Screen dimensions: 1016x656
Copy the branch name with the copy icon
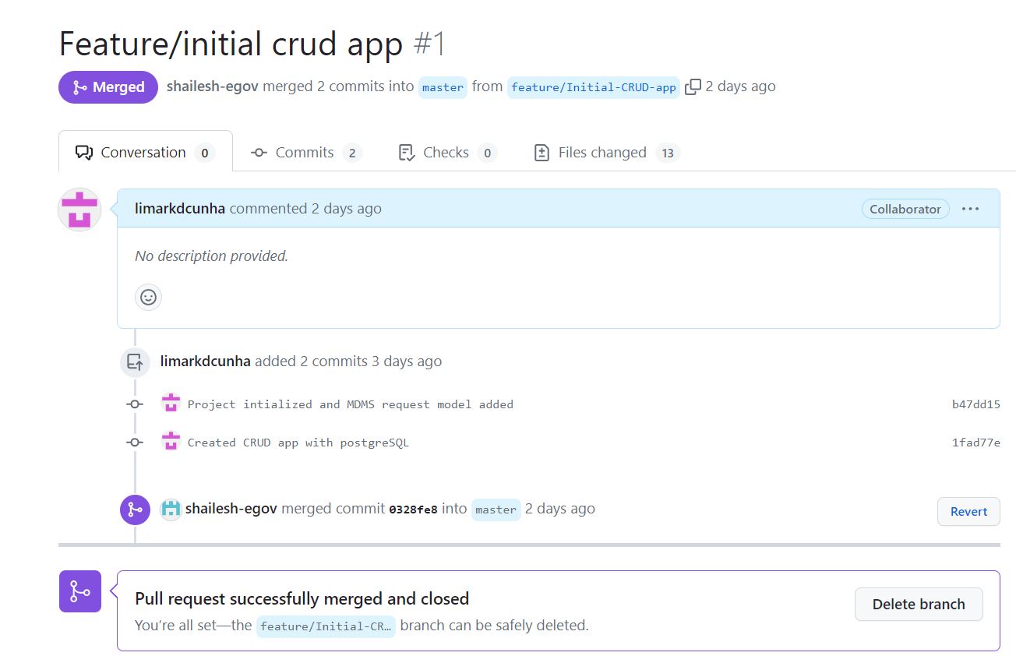point(692,86)
